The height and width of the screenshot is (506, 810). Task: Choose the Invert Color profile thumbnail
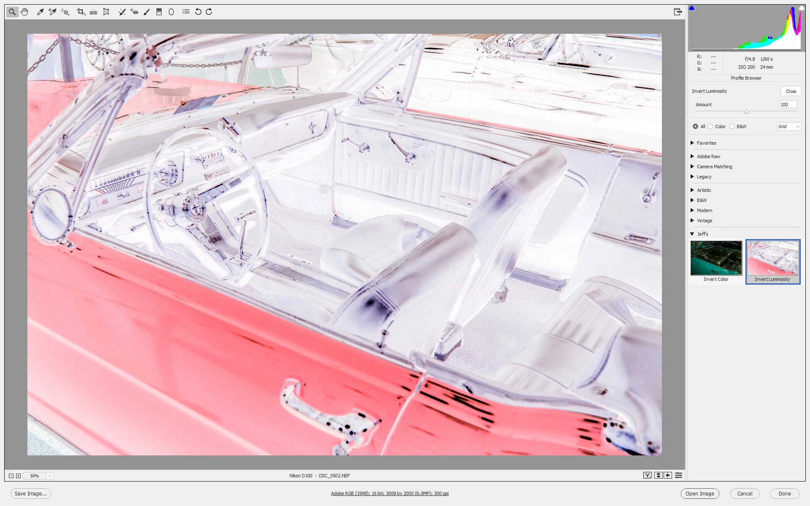(716, 258)
